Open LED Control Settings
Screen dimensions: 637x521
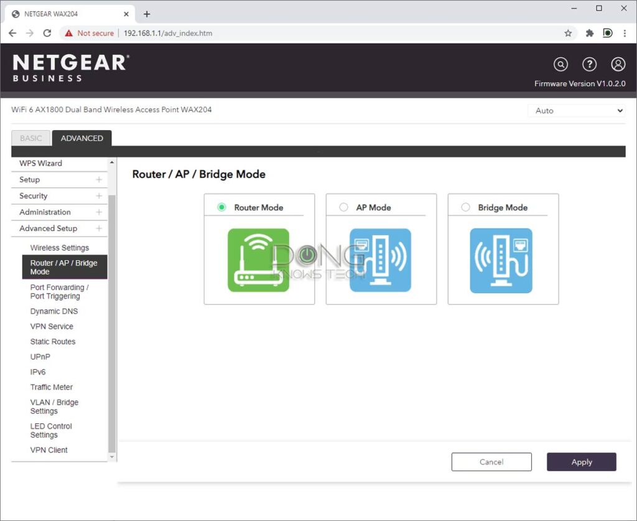tap(51, 430)
